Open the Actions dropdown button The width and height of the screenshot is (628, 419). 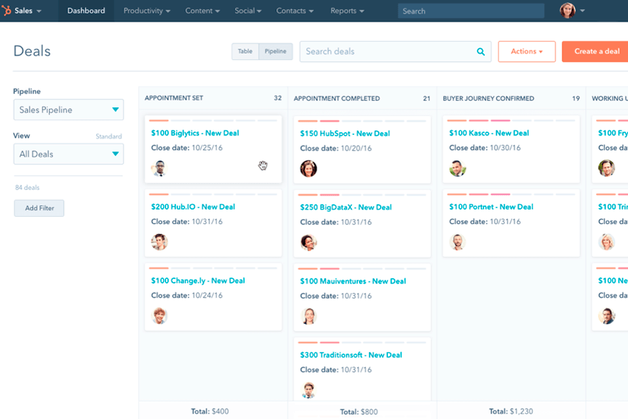pyautogui.click(x=527, y=51)
